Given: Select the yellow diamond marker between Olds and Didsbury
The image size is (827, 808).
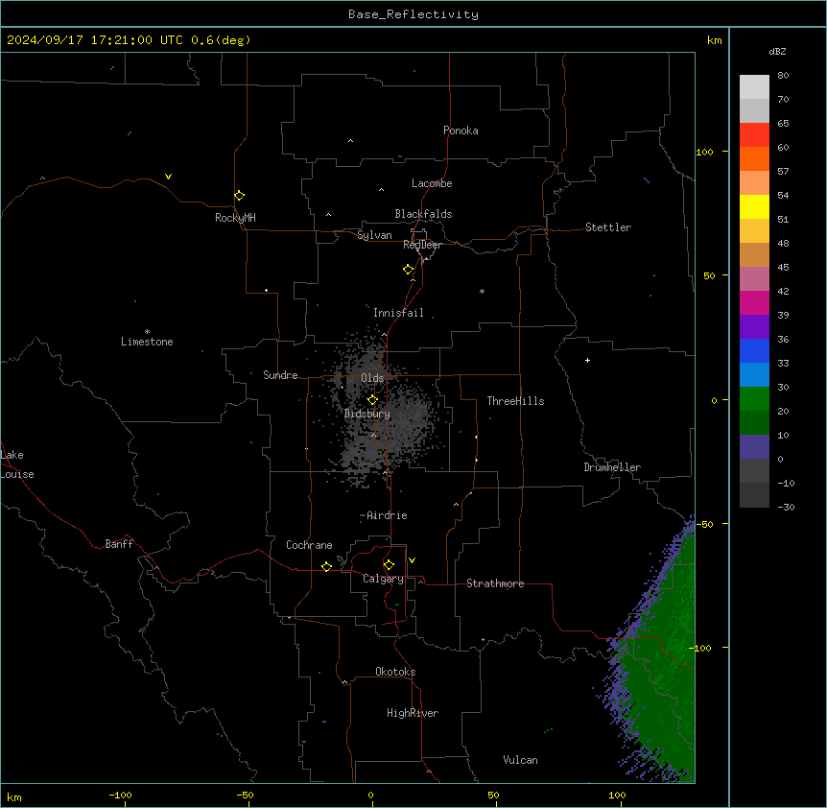Looking at the screenshot, I should 372,399.
